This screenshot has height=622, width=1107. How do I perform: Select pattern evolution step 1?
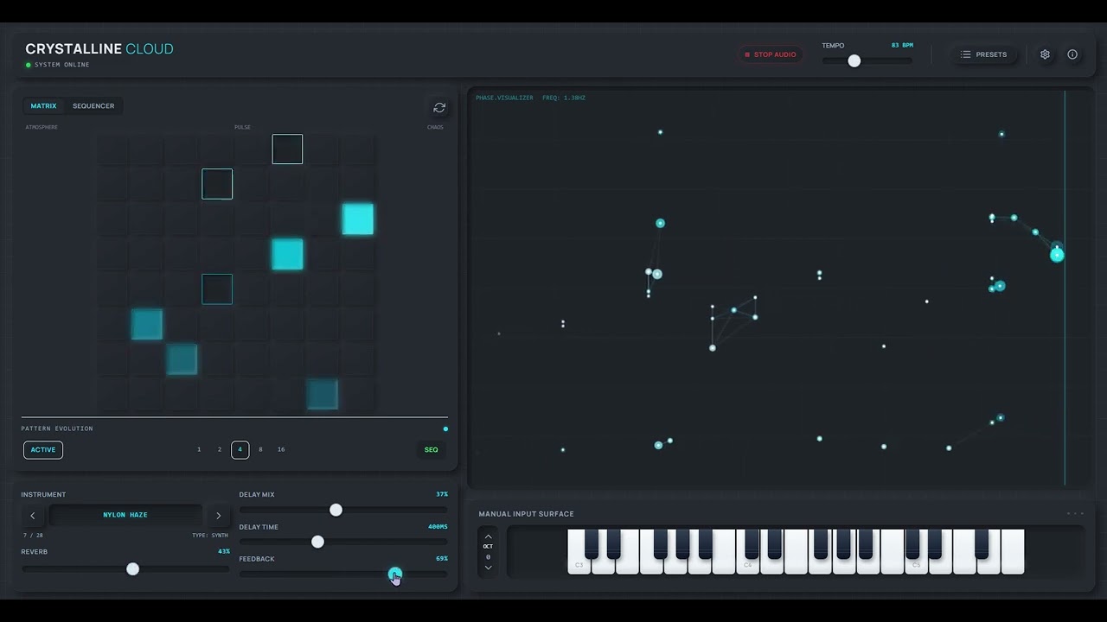pyautogui.click(x=199, y=449)
